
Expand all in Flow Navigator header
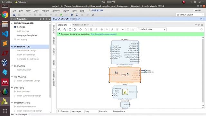click(43, 19)
